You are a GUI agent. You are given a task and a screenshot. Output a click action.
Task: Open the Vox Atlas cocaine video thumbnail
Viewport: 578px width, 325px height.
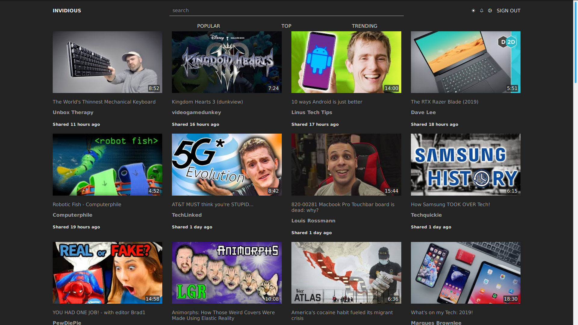pos(346,273)
